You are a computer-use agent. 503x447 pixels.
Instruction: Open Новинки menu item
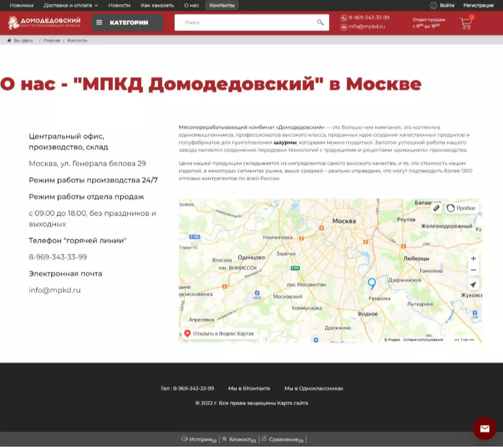coord(22,6)
